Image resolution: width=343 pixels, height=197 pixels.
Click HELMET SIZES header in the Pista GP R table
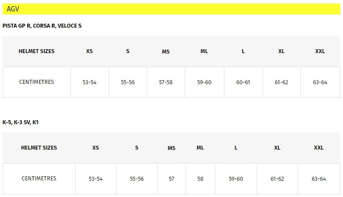point(36,51)
